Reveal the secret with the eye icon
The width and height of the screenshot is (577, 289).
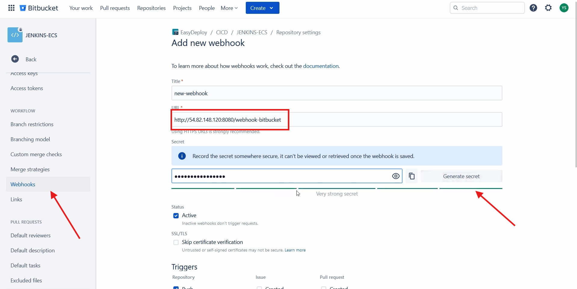pyautogui.click(x=396, y=176)
